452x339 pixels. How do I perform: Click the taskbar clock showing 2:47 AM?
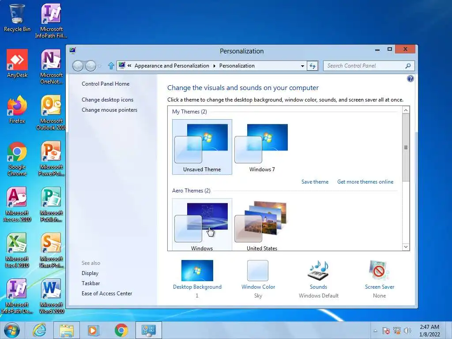click(429, 331)
